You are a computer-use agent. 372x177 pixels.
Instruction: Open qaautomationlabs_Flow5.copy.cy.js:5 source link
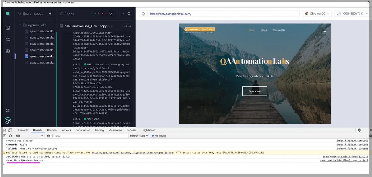point(344,160)
